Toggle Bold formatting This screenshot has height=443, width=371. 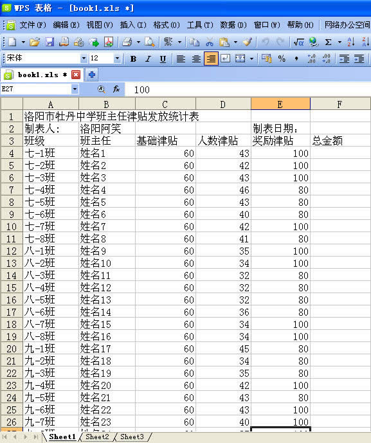click(133, 59)
